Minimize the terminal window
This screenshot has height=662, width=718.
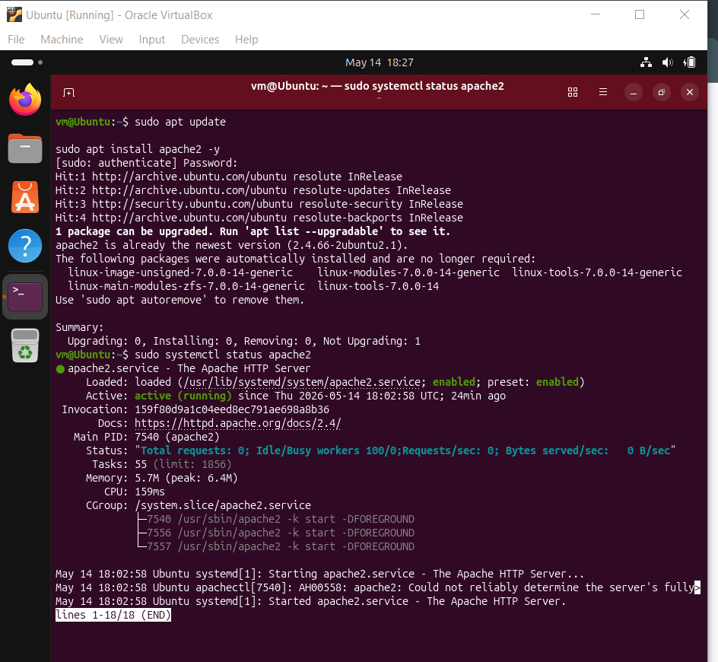(x=634, y=93)
